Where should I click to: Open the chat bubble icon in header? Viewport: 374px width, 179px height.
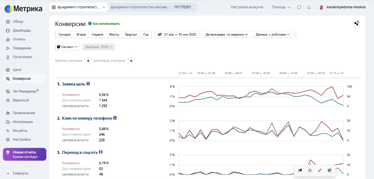(299, 7)
